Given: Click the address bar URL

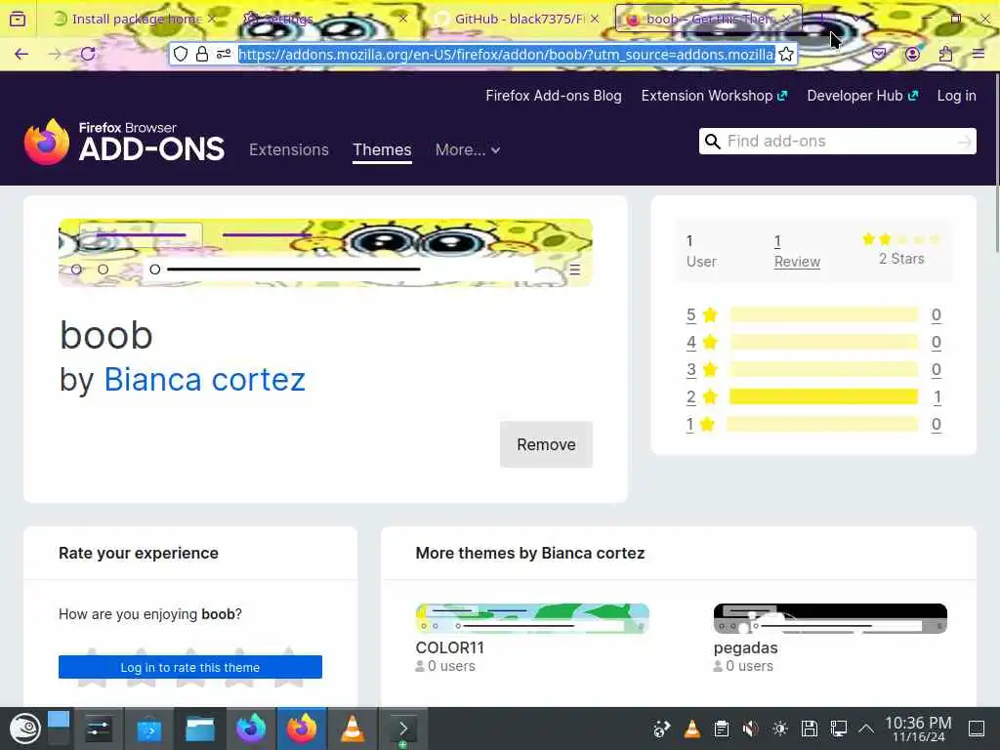Looking at the screenshot, I should [x=507, y=55].
